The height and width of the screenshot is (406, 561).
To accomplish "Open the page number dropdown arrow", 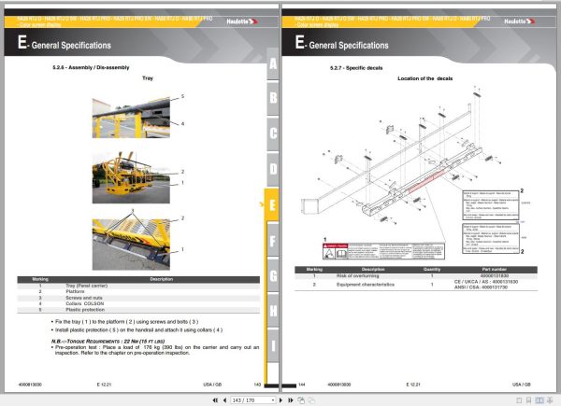I will pos(273,400).
